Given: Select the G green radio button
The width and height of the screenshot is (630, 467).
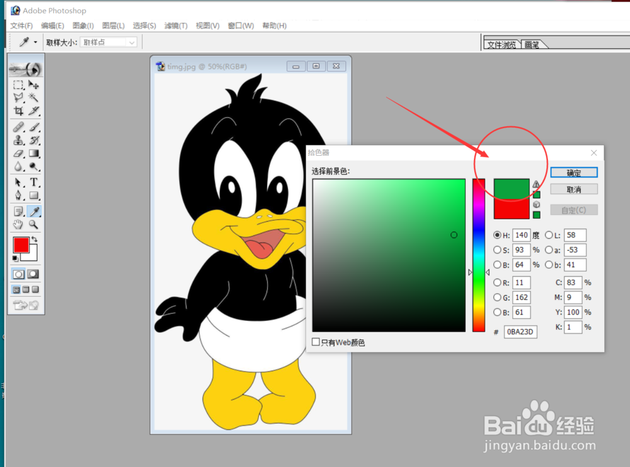Looking at the screenshot, I should [x=498, y=297].
